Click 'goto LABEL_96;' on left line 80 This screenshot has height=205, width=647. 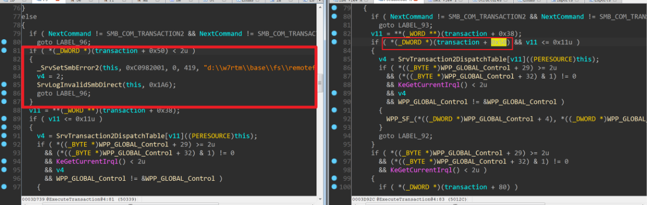(64, 42)
